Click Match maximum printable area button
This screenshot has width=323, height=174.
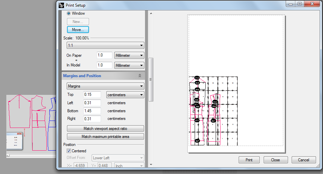pyautogui.click(x=105, y=137)
